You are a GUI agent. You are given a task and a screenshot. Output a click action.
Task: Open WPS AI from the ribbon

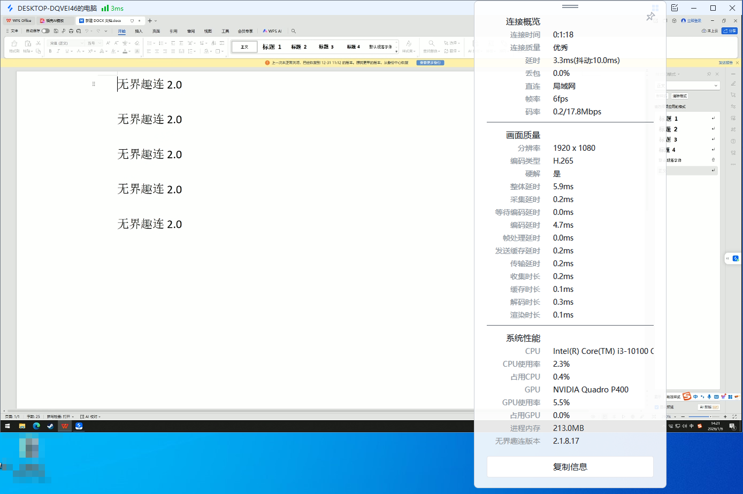273,30
